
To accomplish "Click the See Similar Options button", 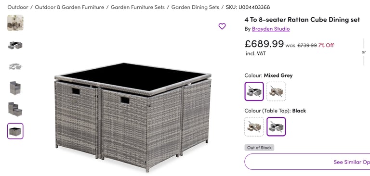I will [307, 162].
